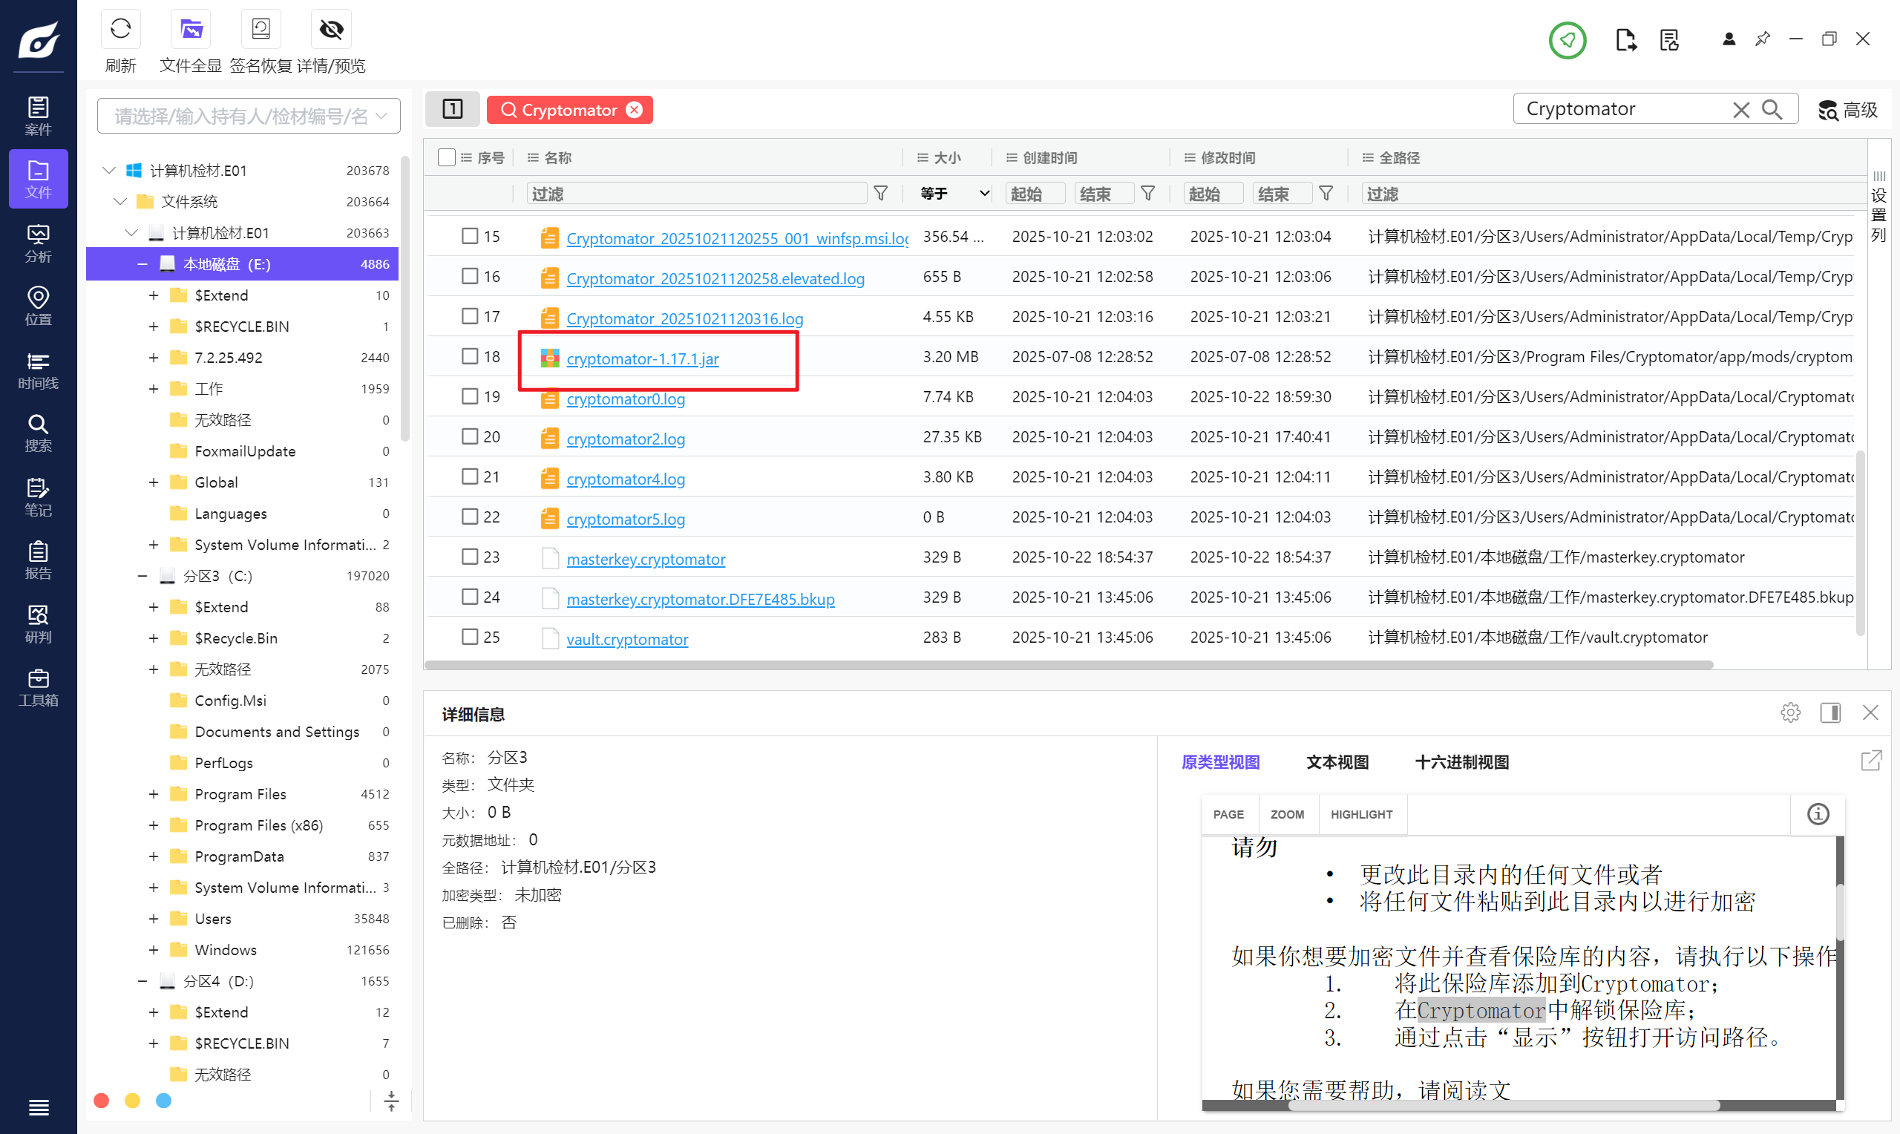Switch to the 十六进制视图 tab

pyautogui.click(x=1461, y=762)
